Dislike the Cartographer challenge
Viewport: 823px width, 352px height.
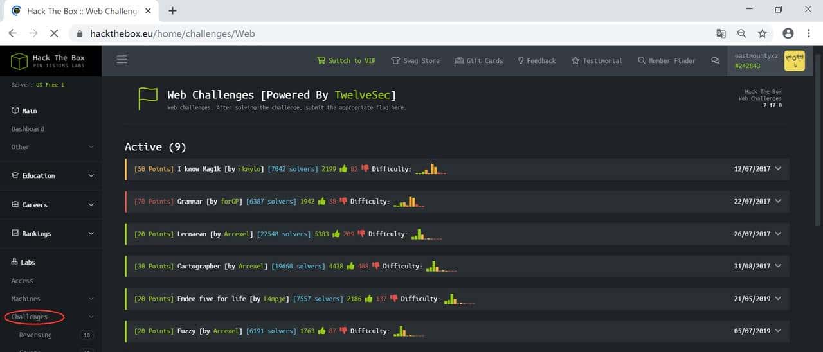point(375,267)
